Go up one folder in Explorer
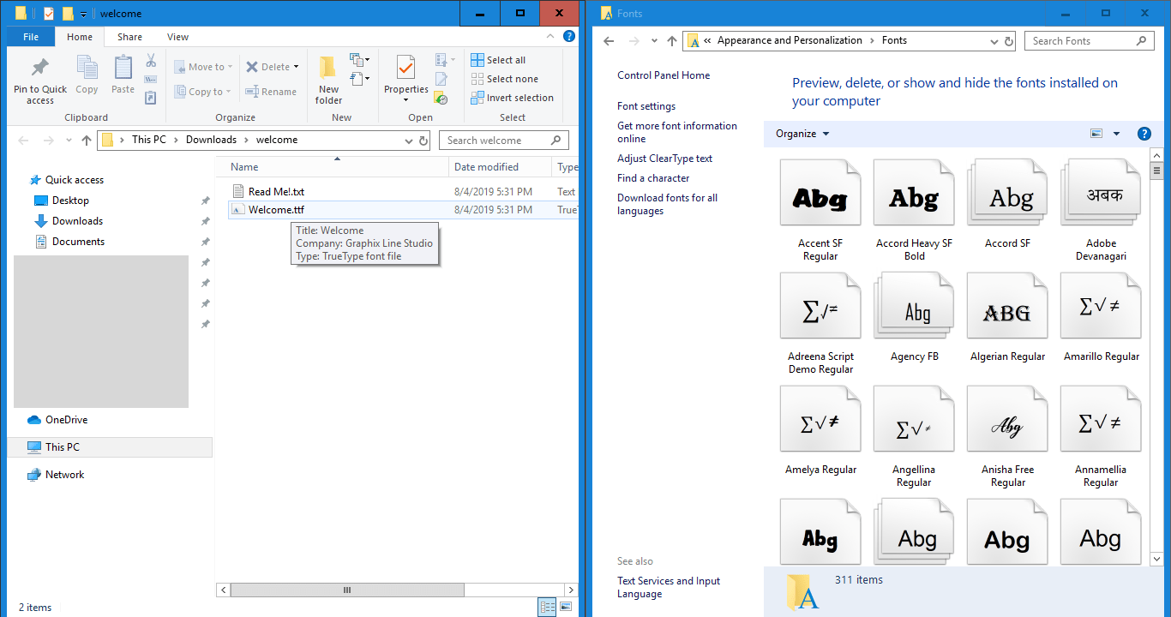The width and height of the screenshot is (1171, 617). tap(86, 141)
